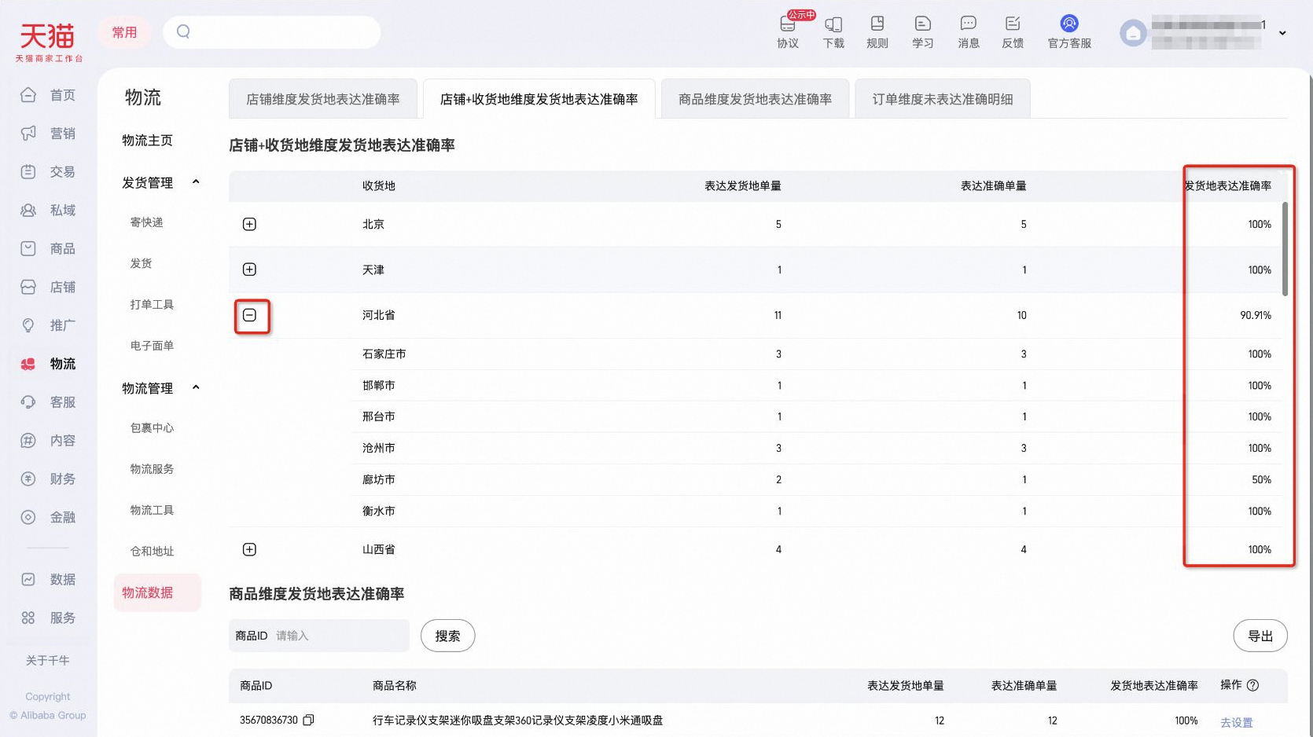Click the 天猫 logo

point(48,41)
